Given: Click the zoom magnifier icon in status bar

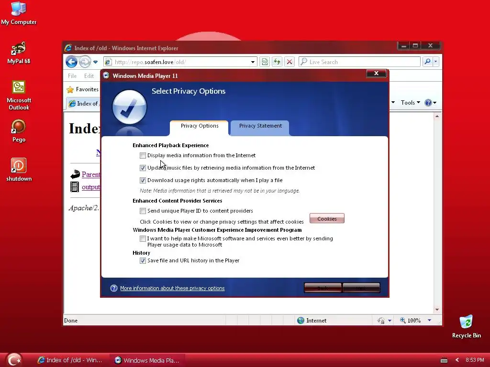Looking at the screenshot, I should pyautogui.click(x=403, y=320).
